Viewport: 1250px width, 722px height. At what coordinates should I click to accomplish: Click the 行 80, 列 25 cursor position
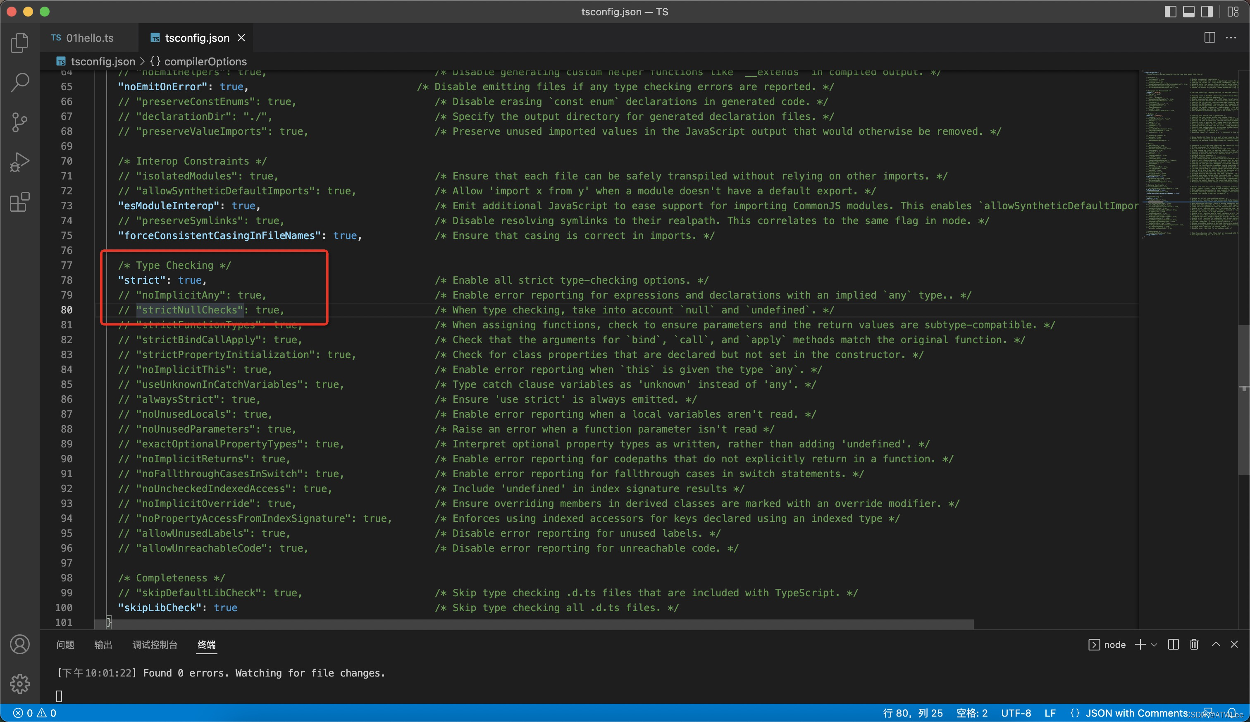912,713
